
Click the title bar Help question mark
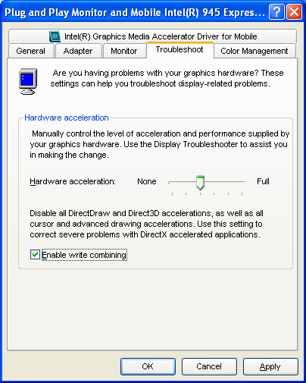coord(276,11)
